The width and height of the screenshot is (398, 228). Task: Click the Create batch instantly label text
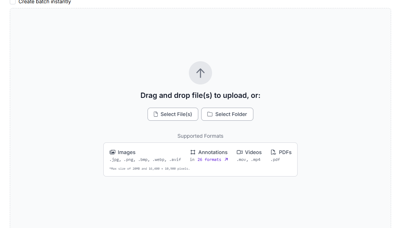point(45,2)
